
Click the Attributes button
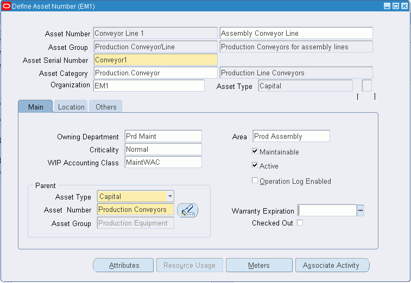[x=123, y=265]
